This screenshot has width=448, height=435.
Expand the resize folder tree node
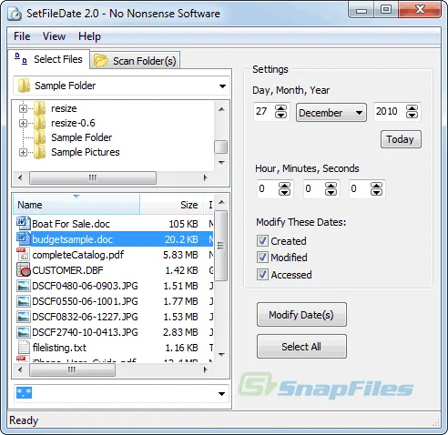tap(23, 108)
